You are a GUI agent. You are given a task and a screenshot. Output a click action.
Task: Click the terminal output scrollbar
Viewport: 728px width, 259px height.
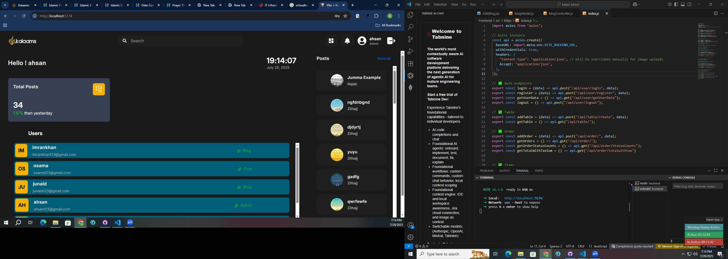tap(629, 207)
